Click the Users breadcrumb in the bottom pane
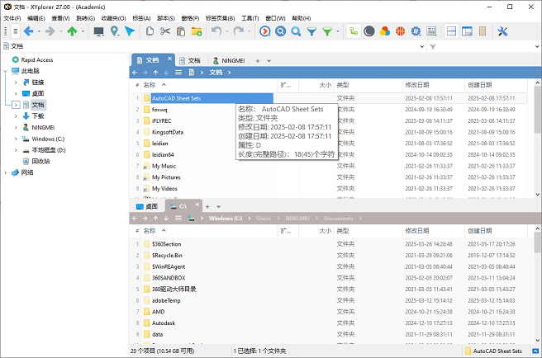Screen dimensions: 542x358 [x=262, y=219]
